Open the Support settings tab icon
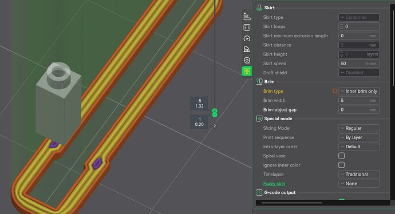Screen dimensions: 395x214 tap(247, 49)
